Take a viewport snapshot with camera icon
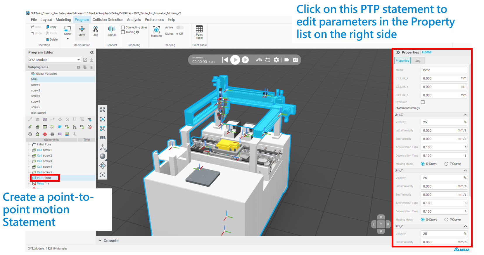The height and width of the screenshot is (255, 484). tap(295, 60)
